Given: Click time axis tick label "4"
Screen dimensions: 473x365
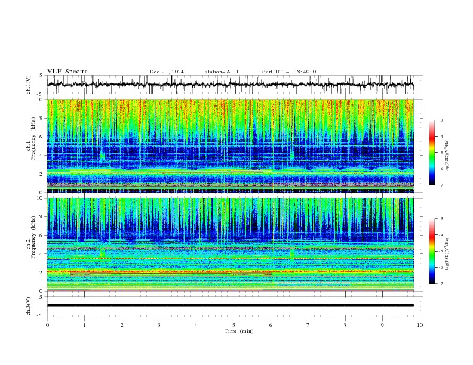Looking at the screenshot, I should point(196,325).
